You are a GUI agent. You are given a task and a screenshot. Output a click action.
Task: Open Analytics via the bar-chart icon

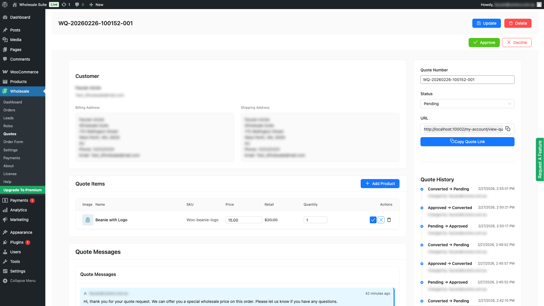click(x=5, y=210)
